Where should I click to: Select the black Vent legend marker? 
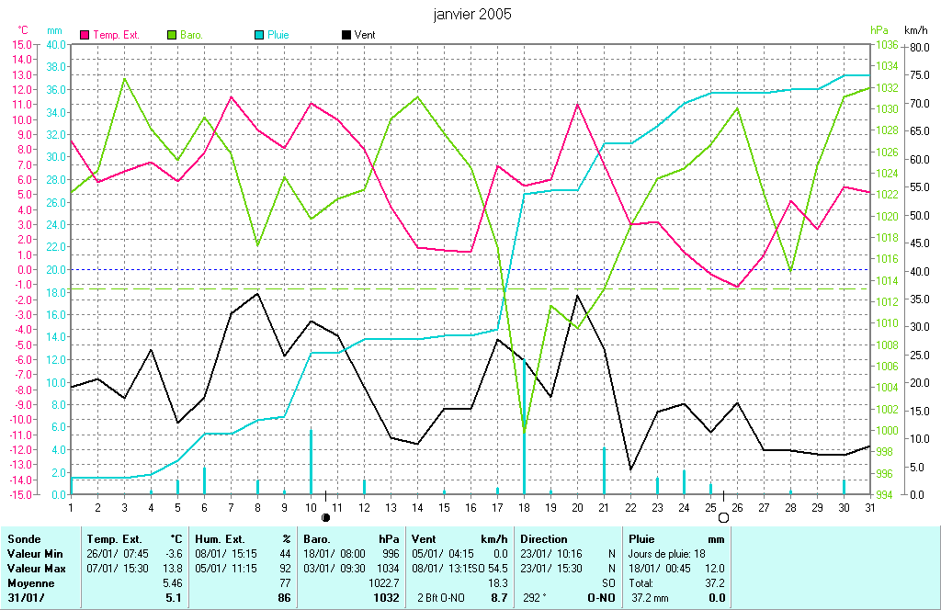[346, 34]
